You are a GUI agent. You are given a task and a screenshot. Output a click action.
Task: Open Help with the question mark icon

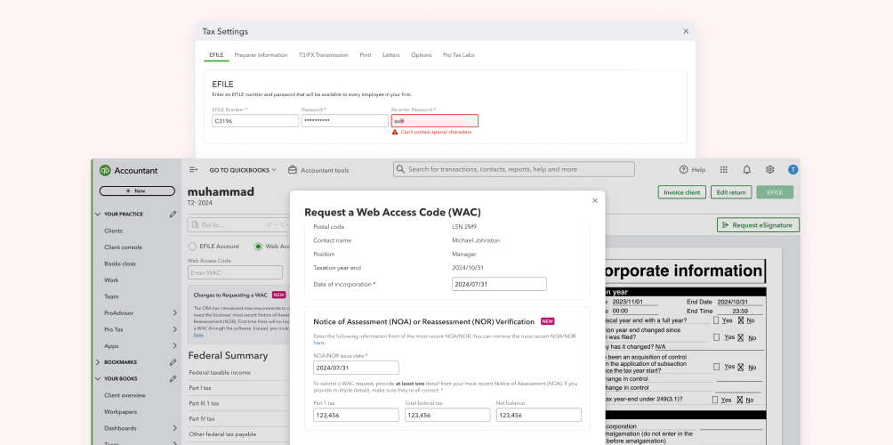tap(683, 169)
